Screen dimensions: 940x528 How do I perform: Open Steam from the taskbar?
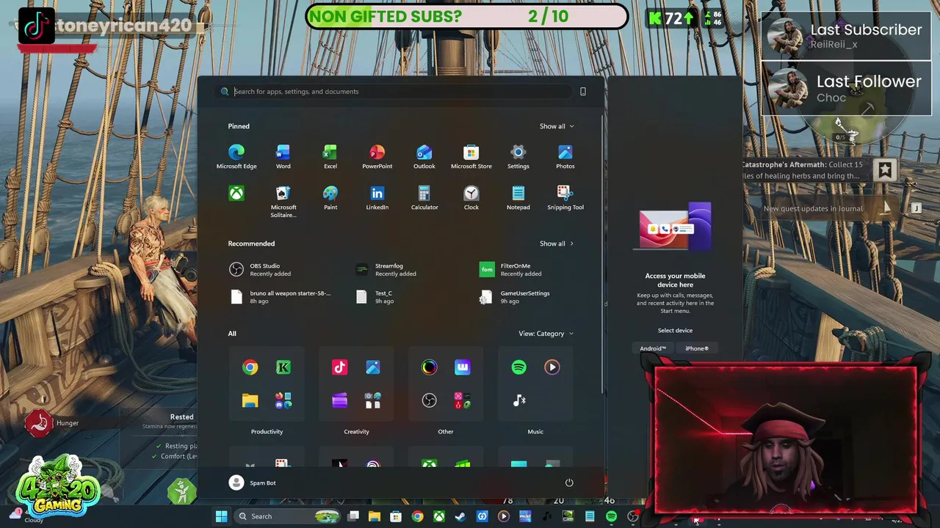[x=460, y=516]
